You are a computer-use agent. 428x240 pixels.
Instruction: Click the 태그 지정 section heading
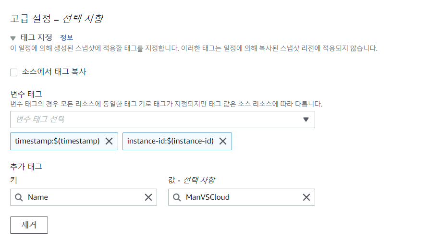37,37
